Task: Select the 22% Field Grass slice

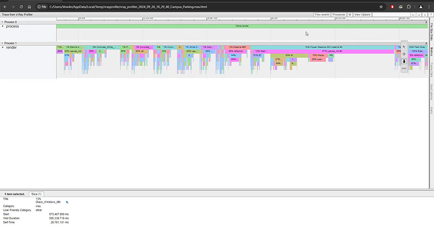Action: tap(418, 47)
